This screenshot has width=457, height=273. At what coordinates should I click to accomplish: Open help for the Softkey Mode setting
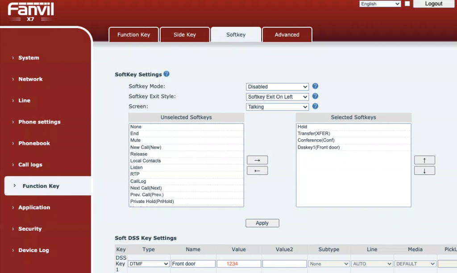pyautogui.click(x=315, y=87)
